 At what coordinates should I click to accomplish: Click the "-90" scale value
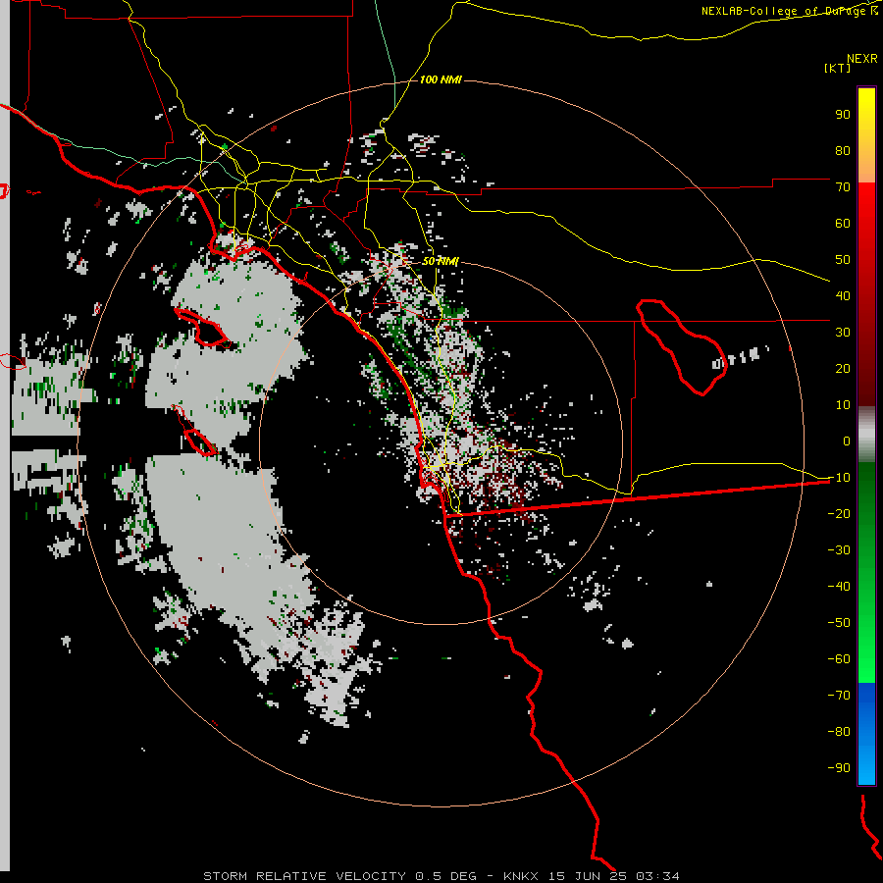[x=839, y=767]
